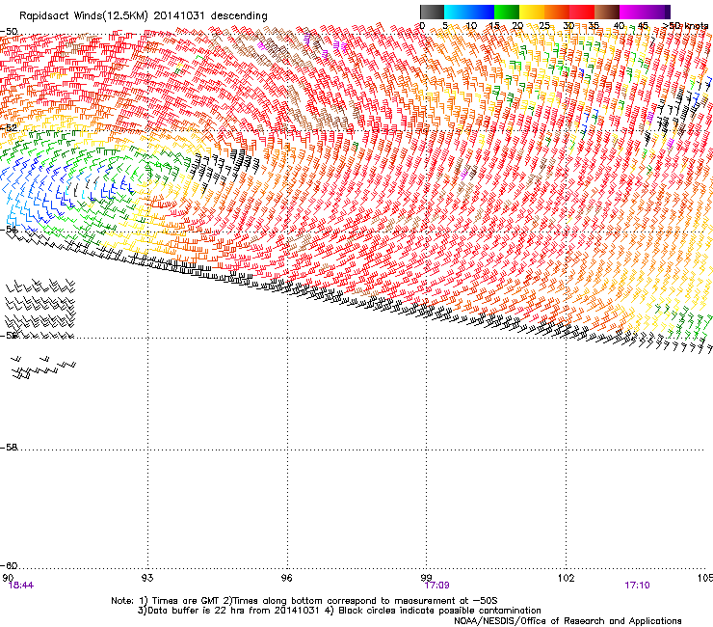Click the 17:09 pass time label
Viewport: 713px width, 627px height.
click(x=437, y=586)
